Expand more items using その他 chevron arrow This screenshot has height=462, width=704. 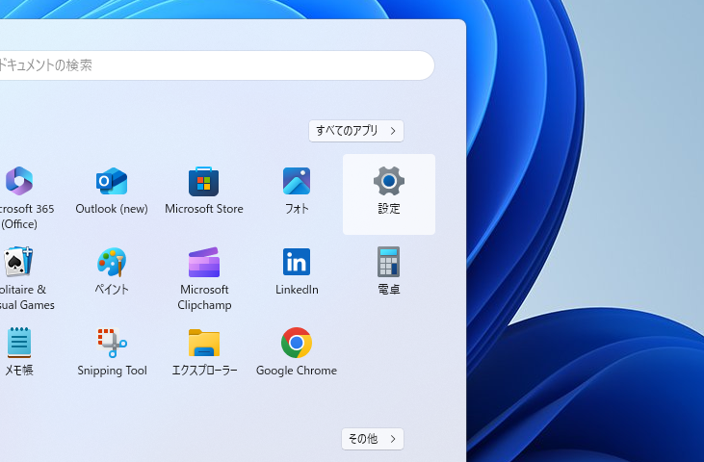393,439
